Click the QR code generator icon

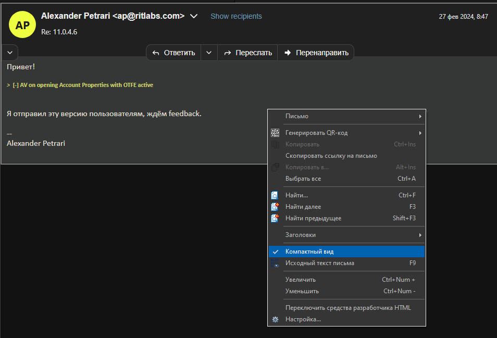coord(275,133)
